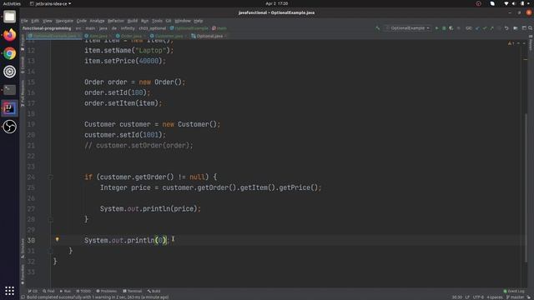Open the Code menu

point(82,21)
